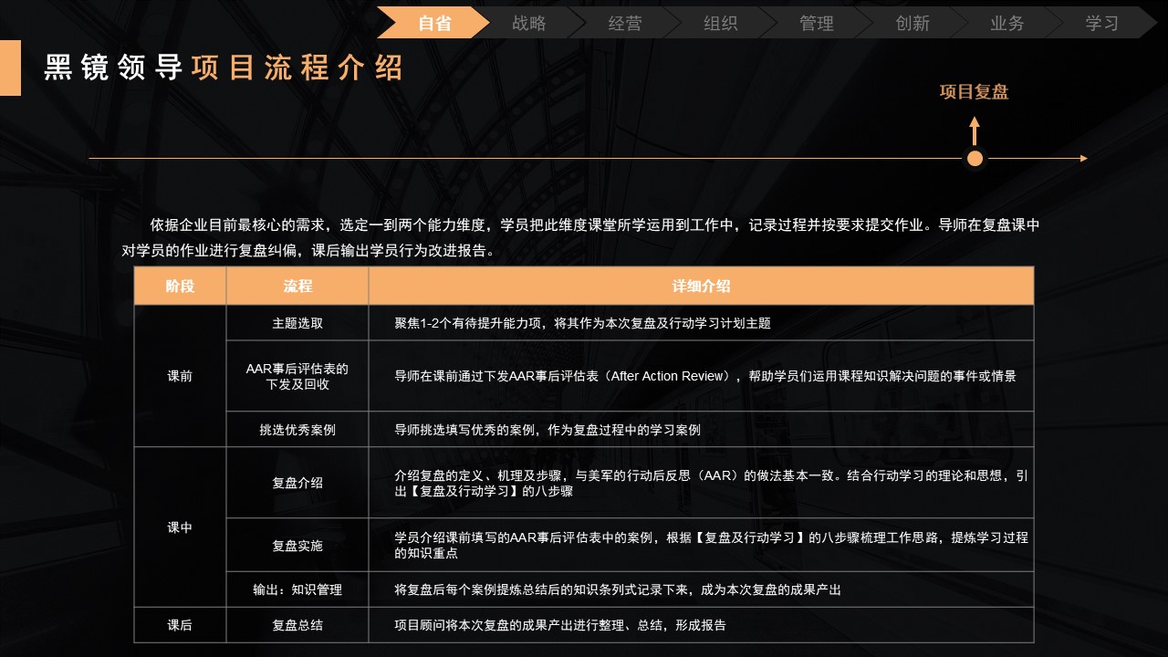Click the orange timeline dot marker

tap(975, 159)
